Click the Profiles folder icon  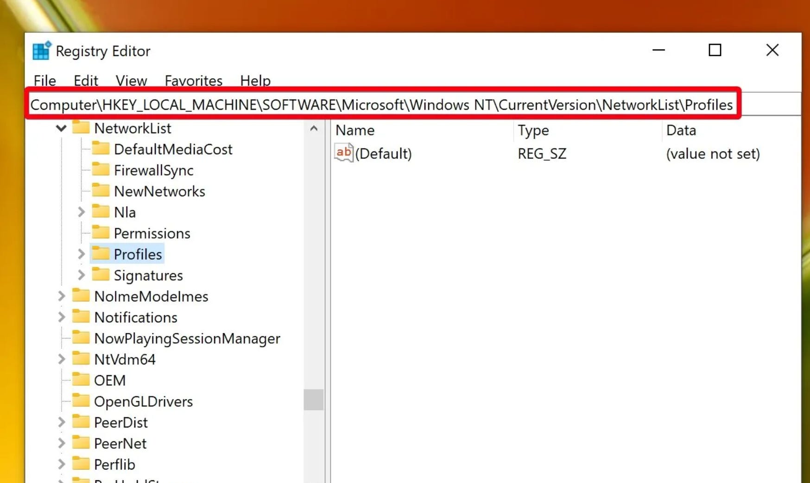tap(101, 253)
